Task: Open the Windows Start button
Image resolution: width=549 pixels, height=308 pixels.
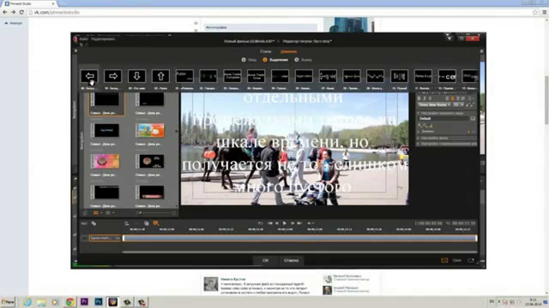Action: (x=8, y=302)
